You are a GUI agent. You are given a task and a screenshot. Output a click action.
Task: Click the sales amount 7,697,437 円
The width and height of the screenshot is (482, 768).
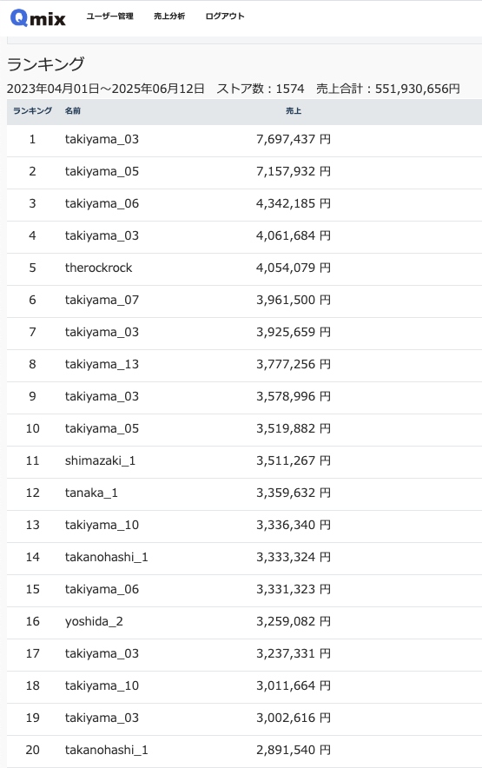(294, 139)
